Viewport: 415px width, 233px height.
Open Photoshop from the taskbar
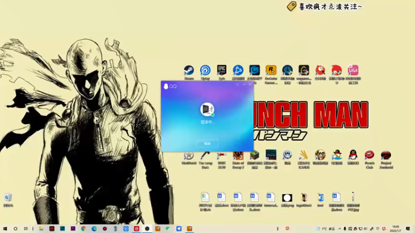[62, 228]
